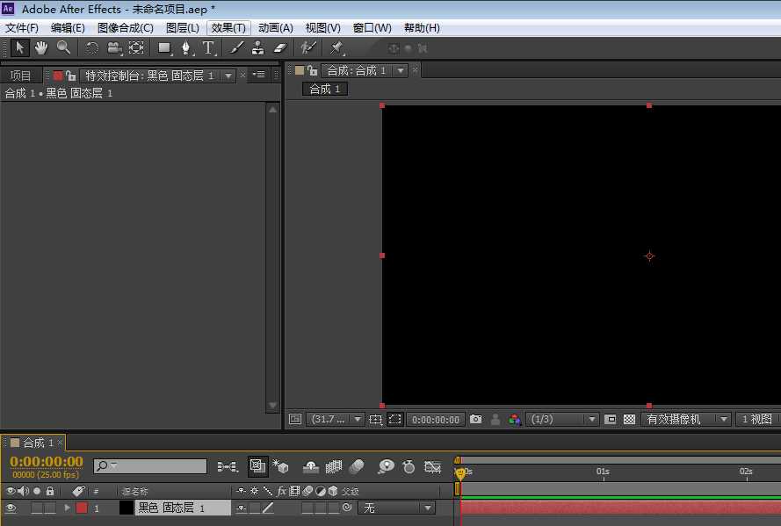Open the channel and color management display icon
The image size is (781, 526).
(x=514, y=419)
